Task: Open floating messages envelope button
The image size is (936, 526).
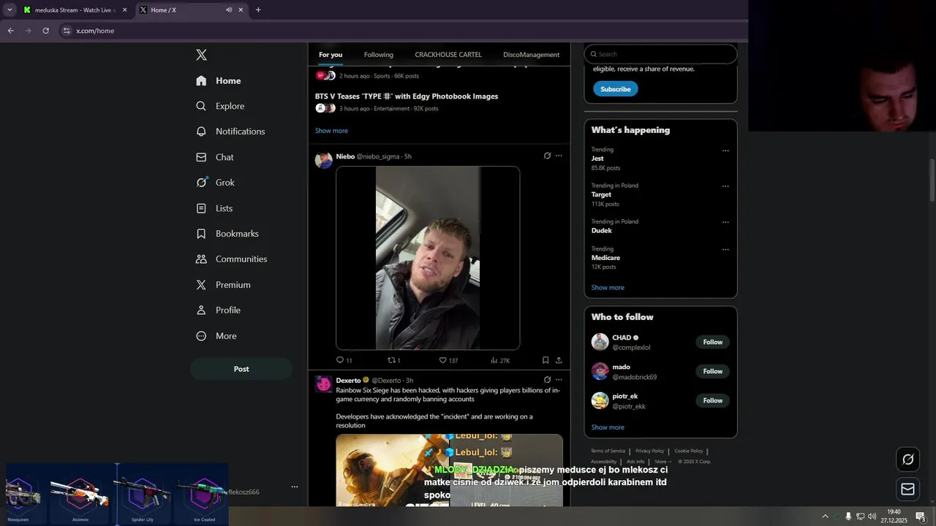Action: click(908, 489)
